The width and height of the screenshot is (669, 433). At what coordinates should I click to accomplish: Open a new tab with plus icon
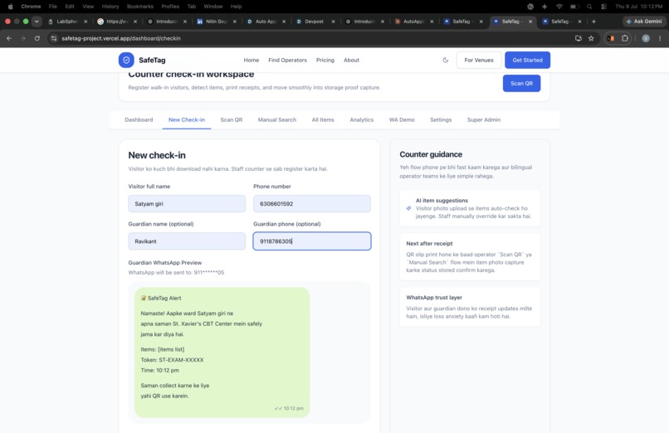[593, 22]
